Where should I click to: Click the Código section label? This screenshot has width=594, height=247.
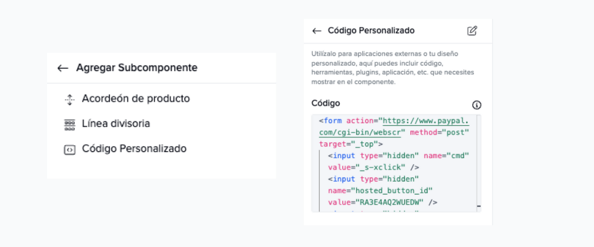tap(326, 103)
